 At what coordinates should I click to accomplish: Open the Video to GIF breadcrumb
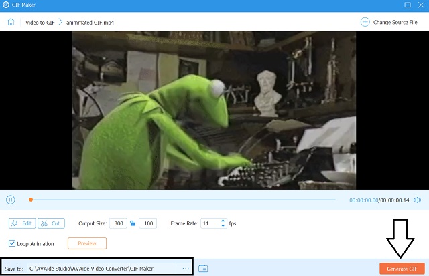coord(40,23)
